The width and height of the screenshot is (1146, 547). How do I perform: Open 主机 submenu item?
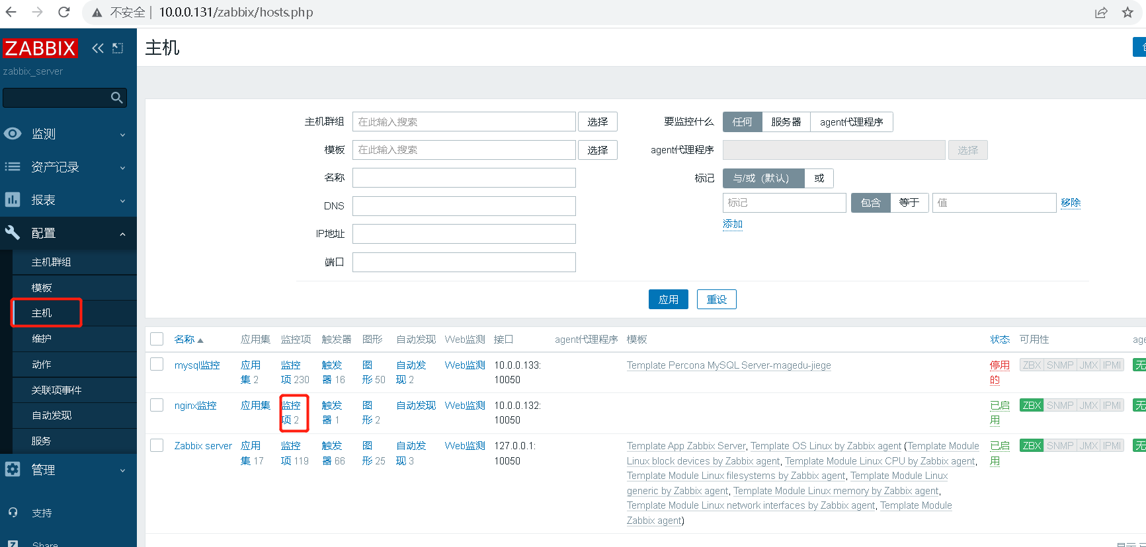pos(74,313)
